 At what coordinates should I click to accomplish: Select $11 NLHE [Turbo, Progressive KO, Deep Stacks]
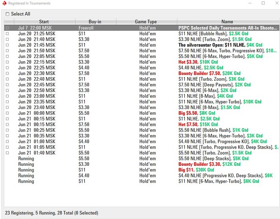coord(142,147)
